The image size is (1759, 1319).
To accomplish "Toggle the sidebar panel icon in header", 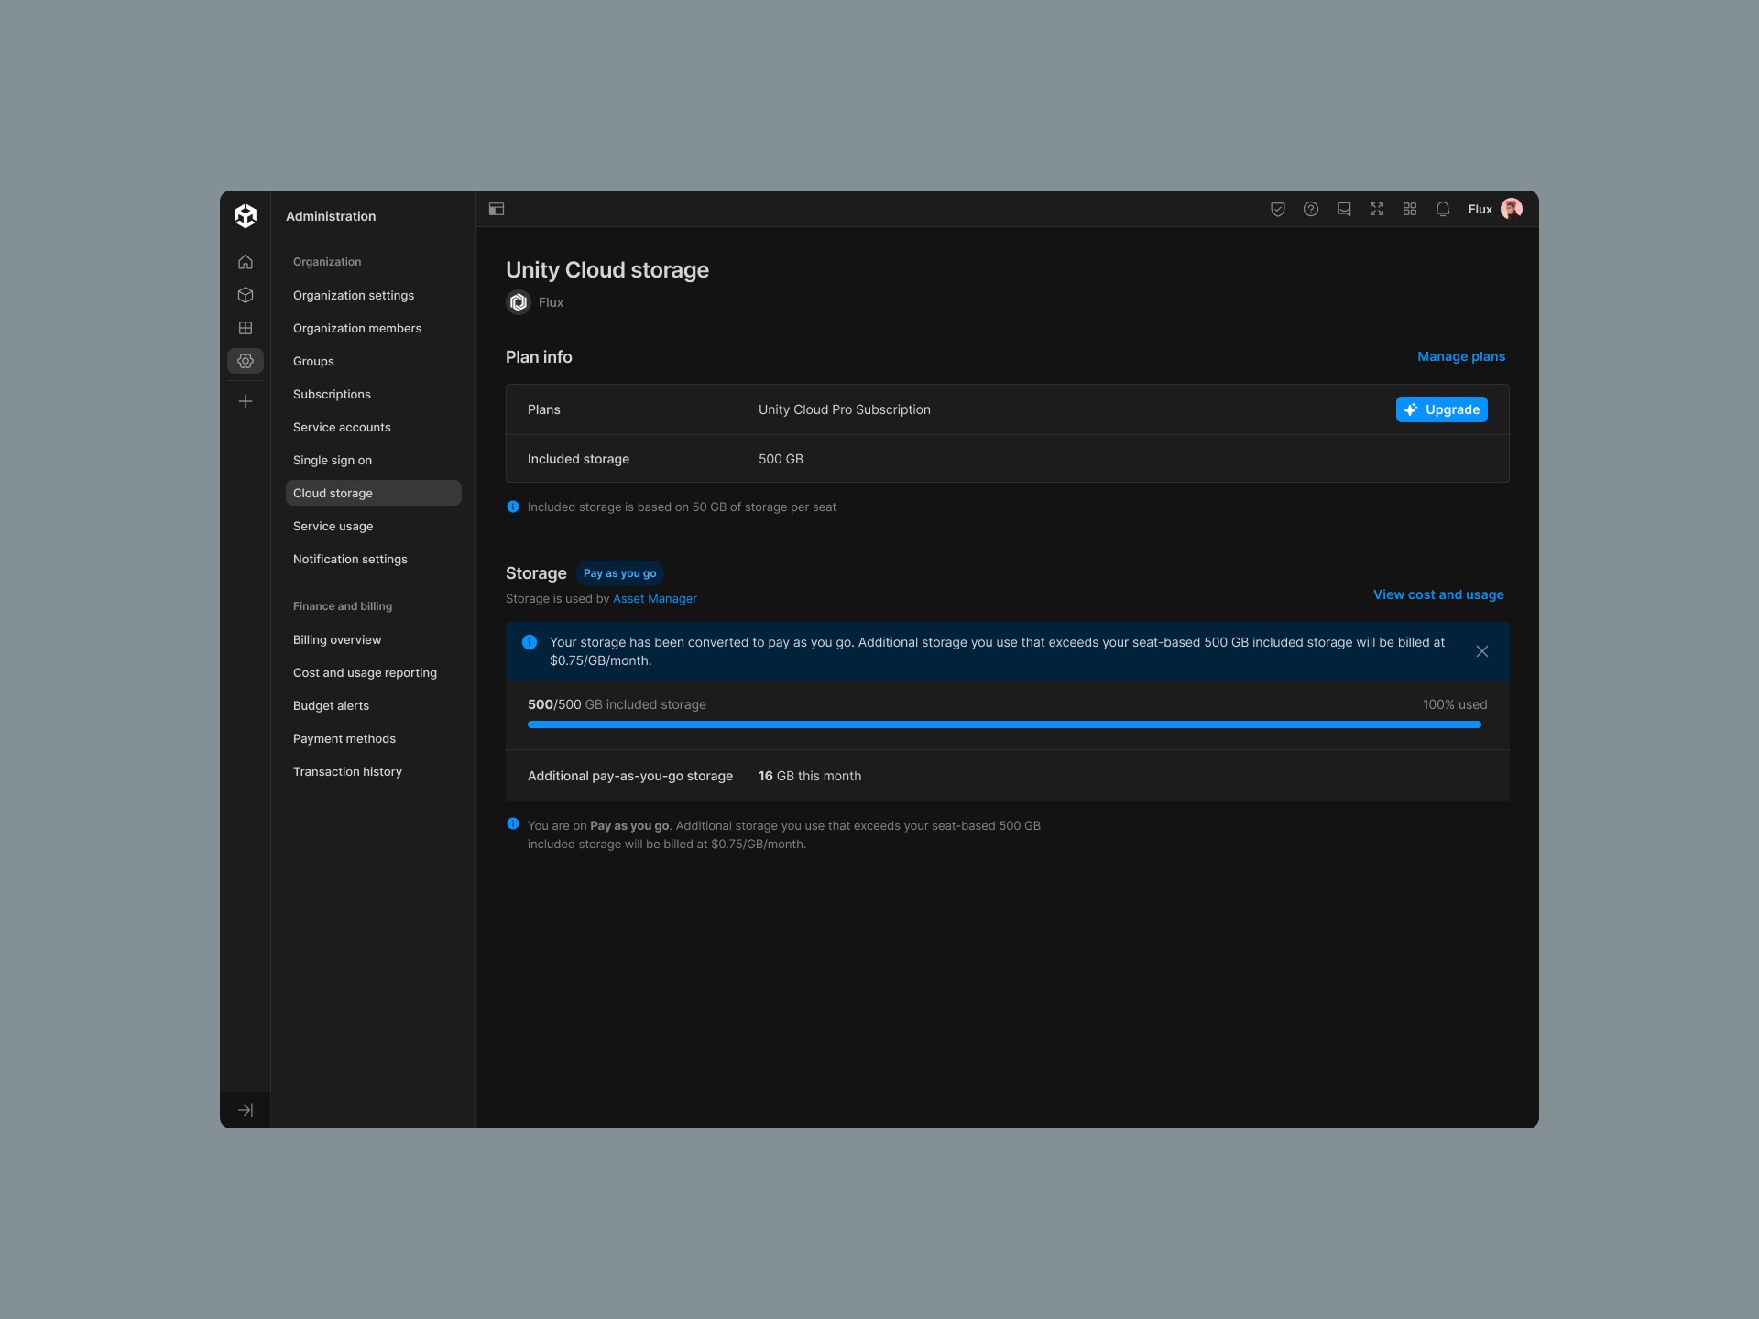I will (497, 209).
